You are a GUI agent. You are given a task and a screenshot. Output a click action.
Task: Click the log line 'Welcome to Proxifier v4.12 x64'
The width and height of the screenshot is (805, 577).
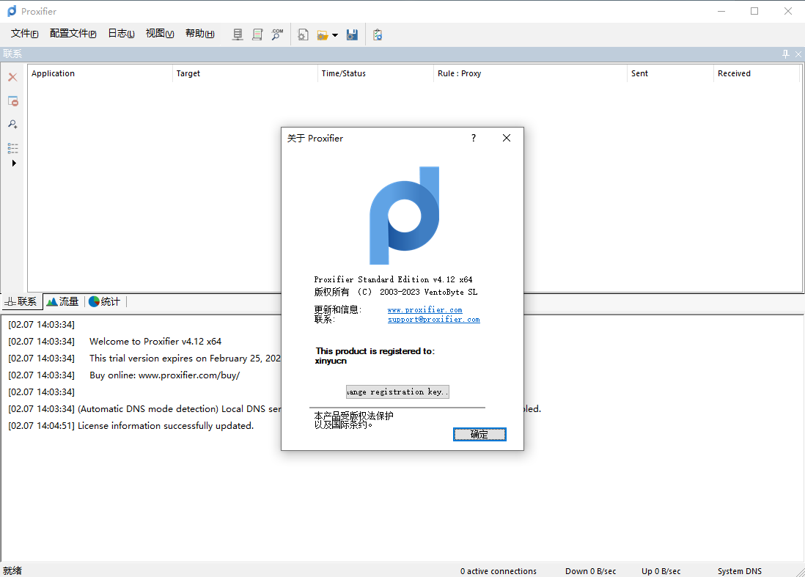(x=155, y=342)
